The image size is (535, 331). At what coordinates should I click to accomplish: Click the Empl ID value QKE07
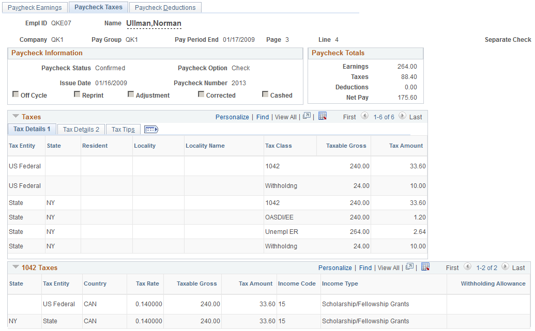(x=61, y=23)
